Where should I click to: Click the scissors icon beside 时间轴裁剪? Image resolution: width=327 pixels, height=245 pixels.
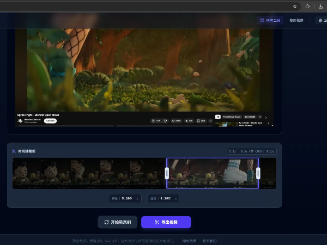click(14, 151)
